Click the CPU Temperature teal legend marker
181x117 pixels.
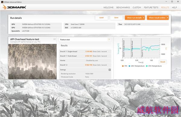(x=147, y=66)
